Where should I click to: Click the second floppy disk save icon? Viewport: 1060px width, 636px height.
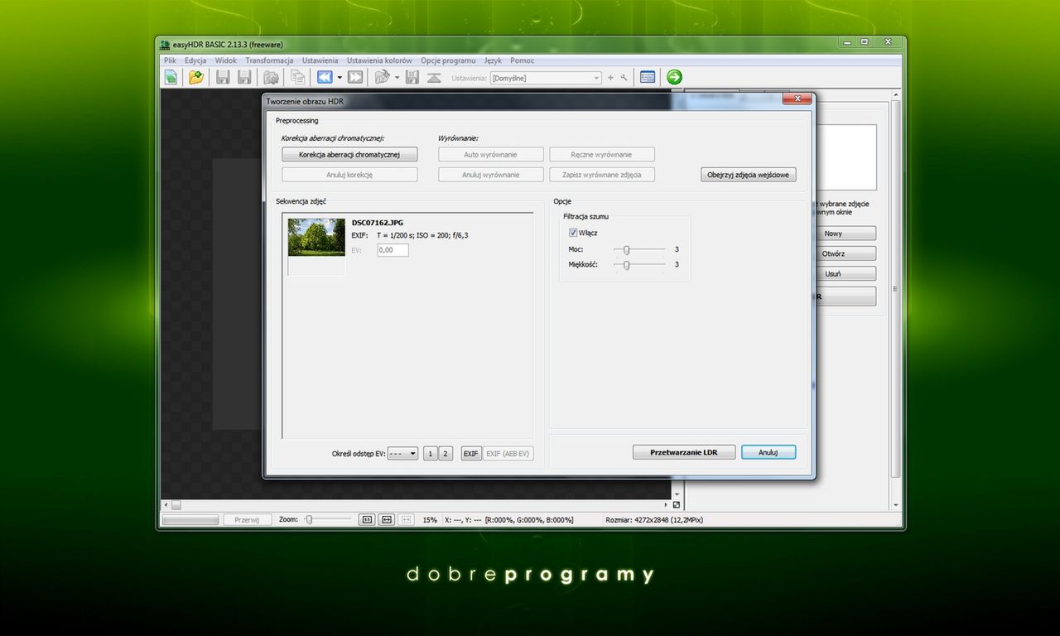pos(244,77)
